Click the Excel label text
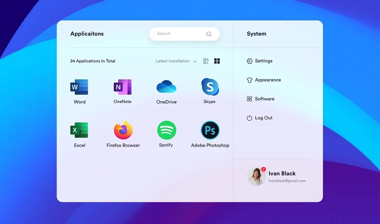Screen dimensions: 380x224 click(x=80, y=146)
